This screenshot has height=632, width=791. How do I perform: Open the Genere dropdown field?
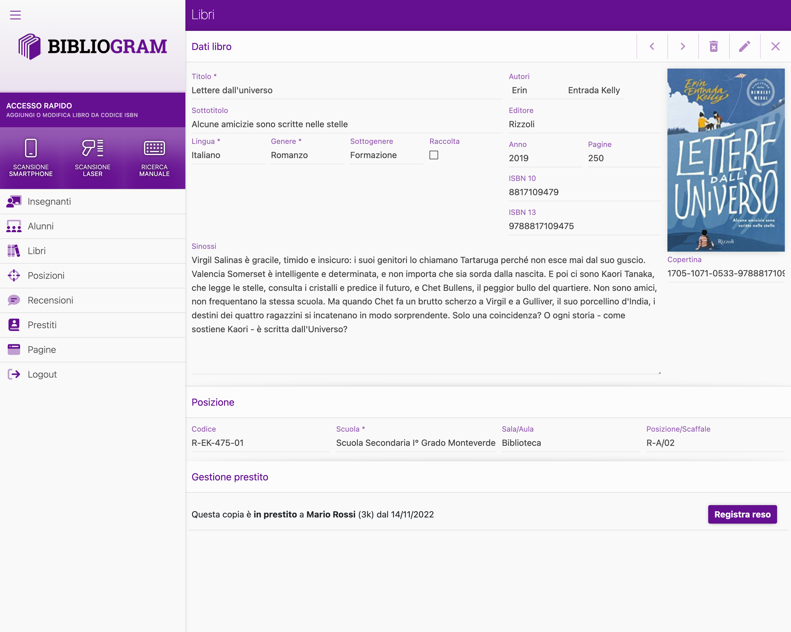[x=307, y=155]
